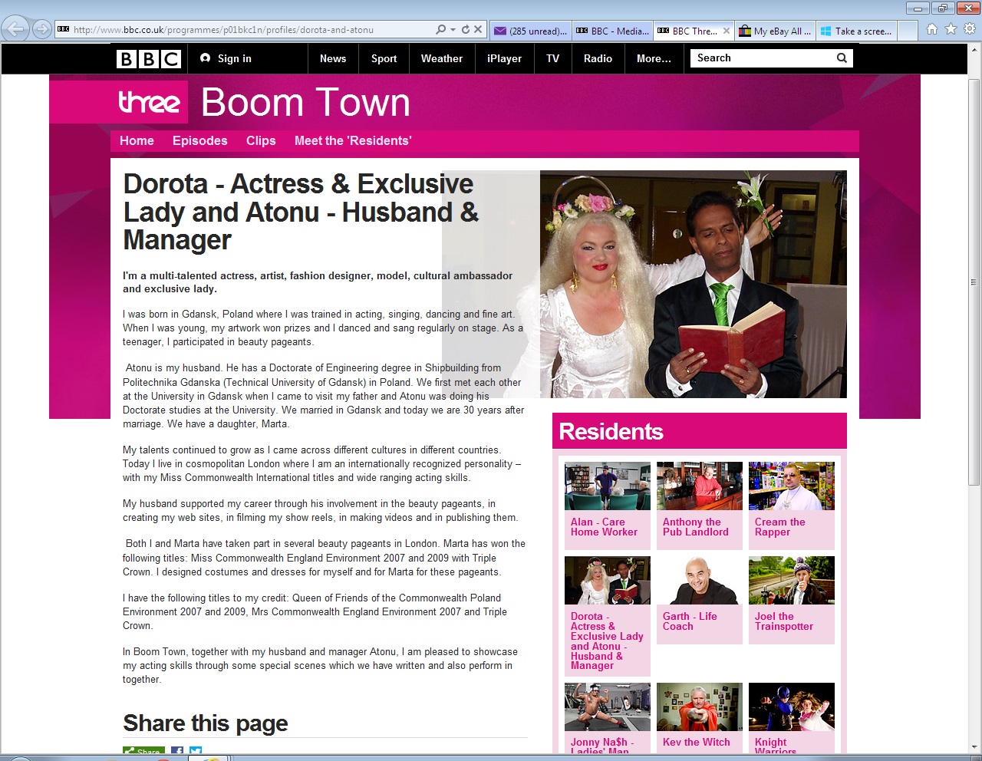Click the scrollbar down arrow
The image size is (982, 761).
click(x=974, y=746)
